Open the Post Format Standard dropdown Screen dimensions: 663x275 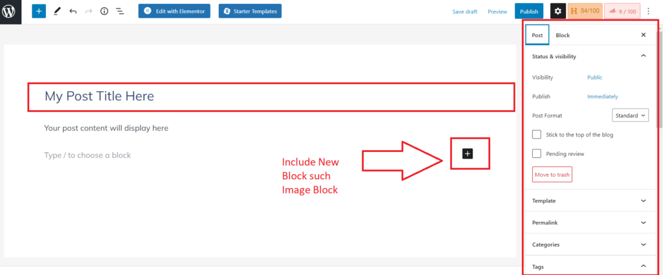[630, 115]
